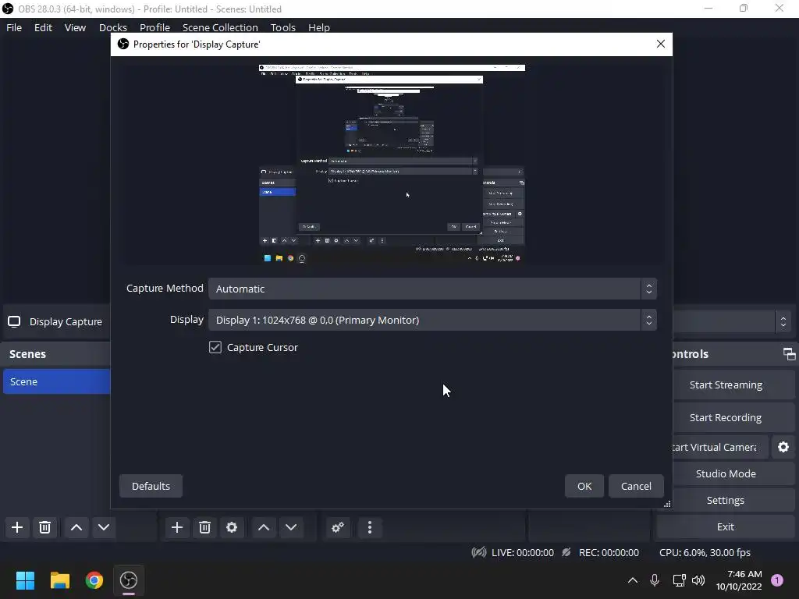This screenshot has height=599, width=799.
Task: Open the Docks menu
Action: (x=112, y=27)
